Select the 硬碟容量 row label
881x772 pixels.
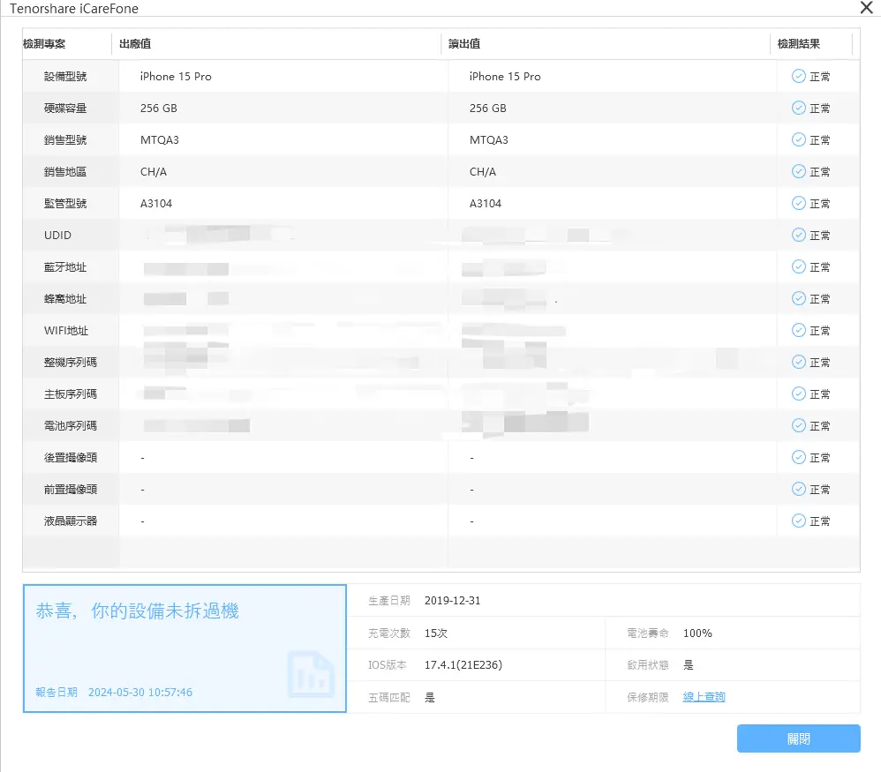(x=65, y=108)
